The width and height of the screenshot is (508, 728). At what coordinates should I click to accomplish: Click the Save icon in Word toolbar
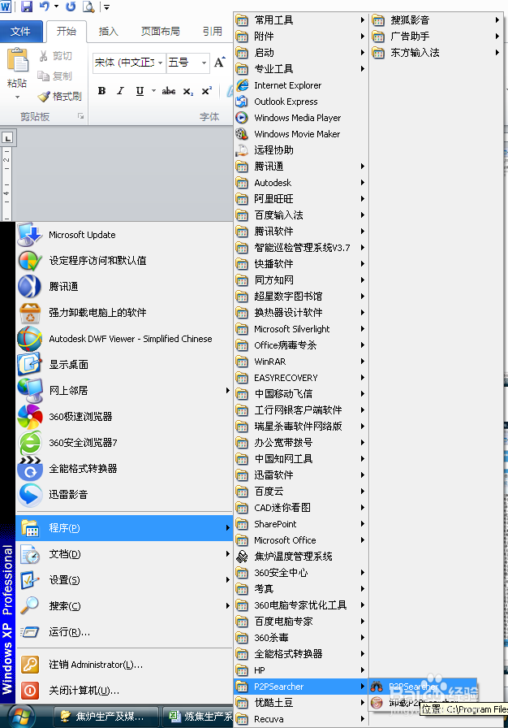(27, 6)
